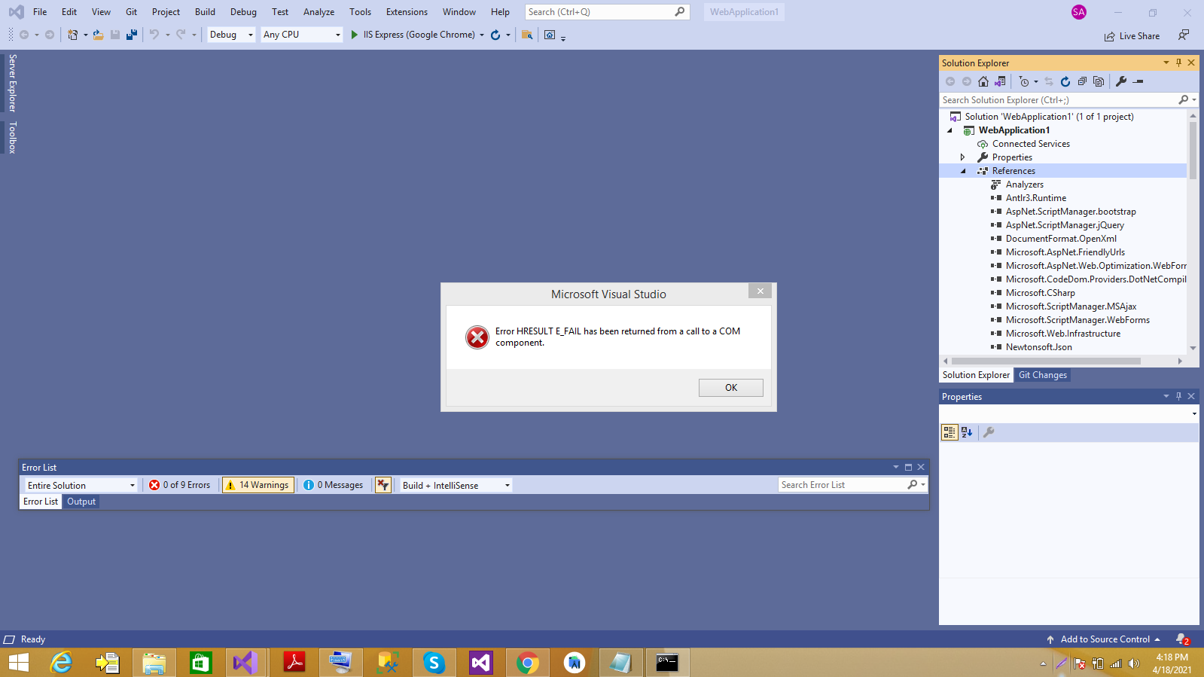The height and width of the screenshot is (677, 1204).
Task: Open the Any CPU platform dropdown
Action: tap(302, 35)
